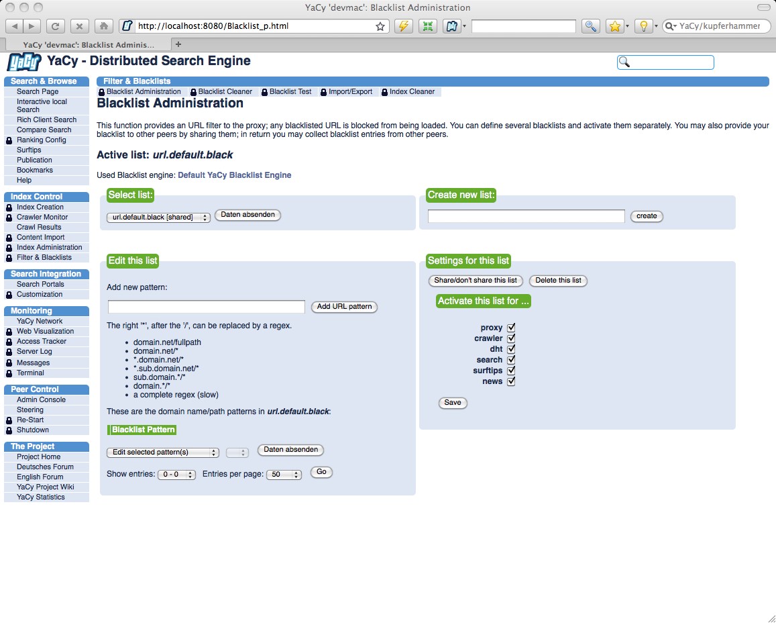Click the yellow lightning bolt toolbar icon
Screen dimensions: 776x623
tap(404, 26)
